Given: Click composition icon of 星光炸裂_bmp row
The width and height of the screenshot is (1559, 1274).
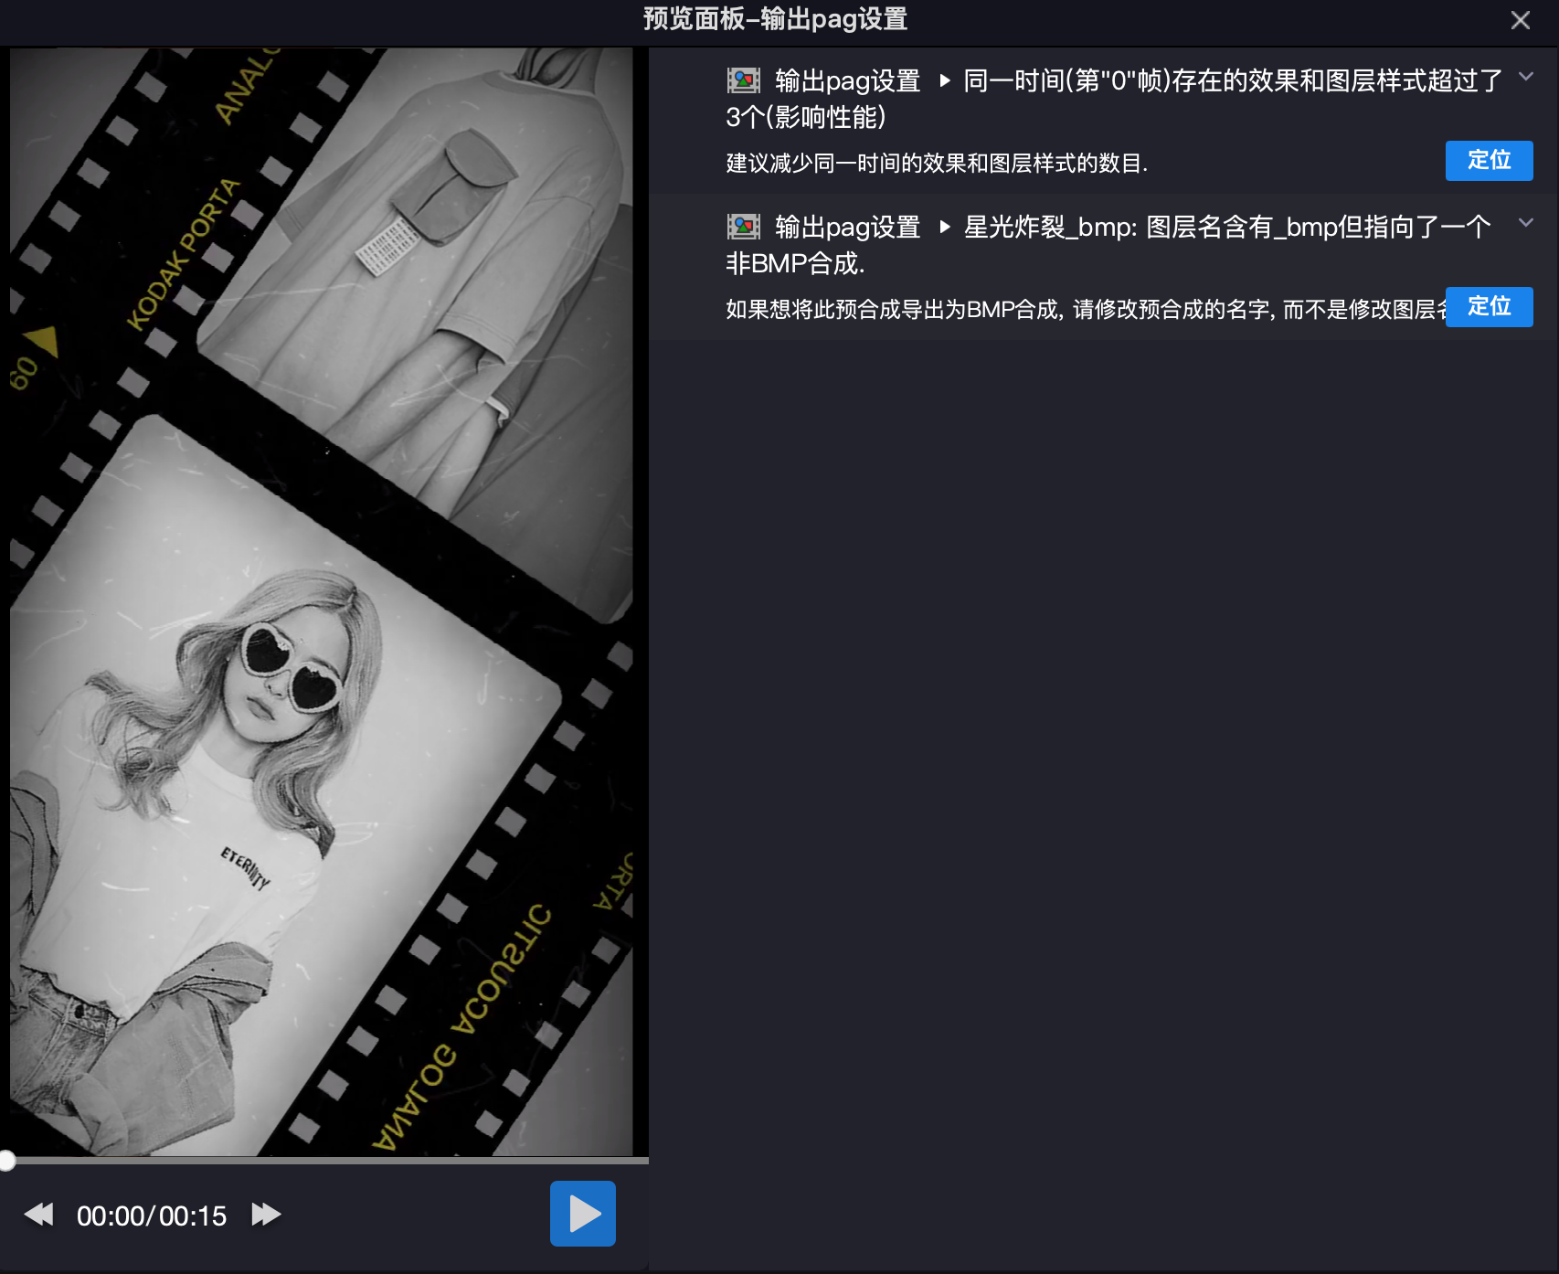Looking at the screenshot, I should point(744,227).
